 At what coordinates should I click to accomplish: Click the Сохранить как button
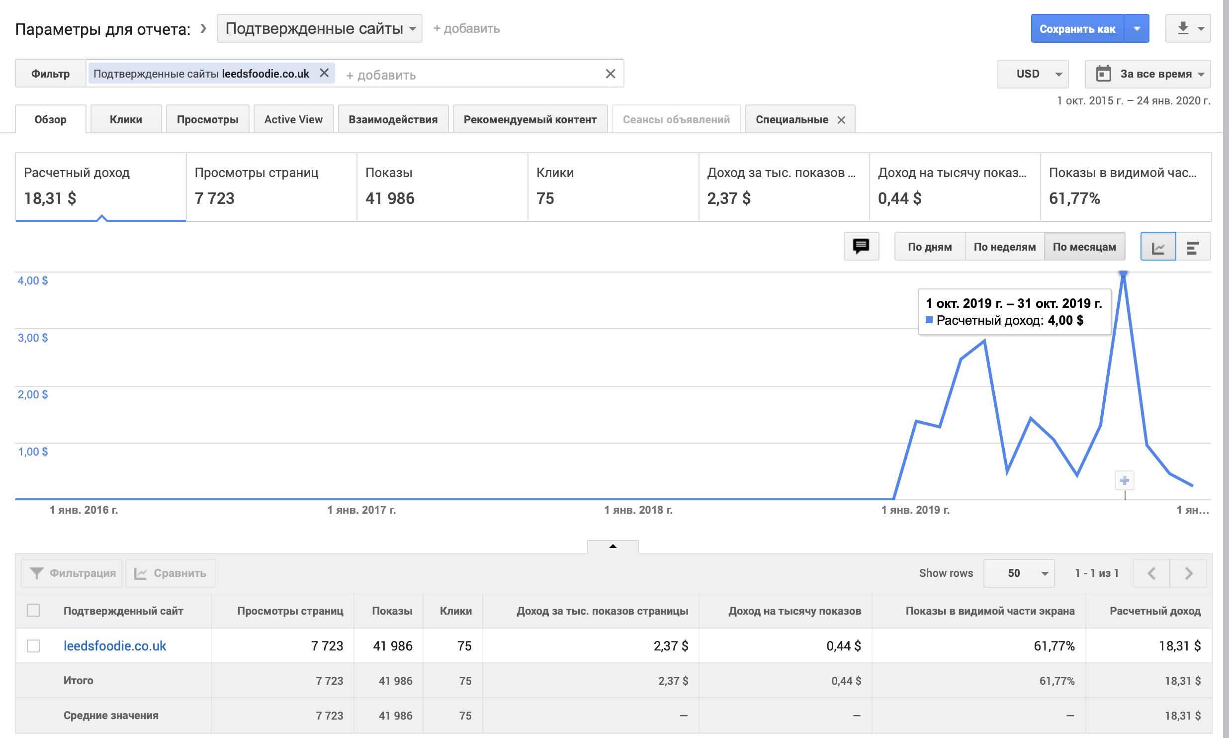coord(1077,29)
